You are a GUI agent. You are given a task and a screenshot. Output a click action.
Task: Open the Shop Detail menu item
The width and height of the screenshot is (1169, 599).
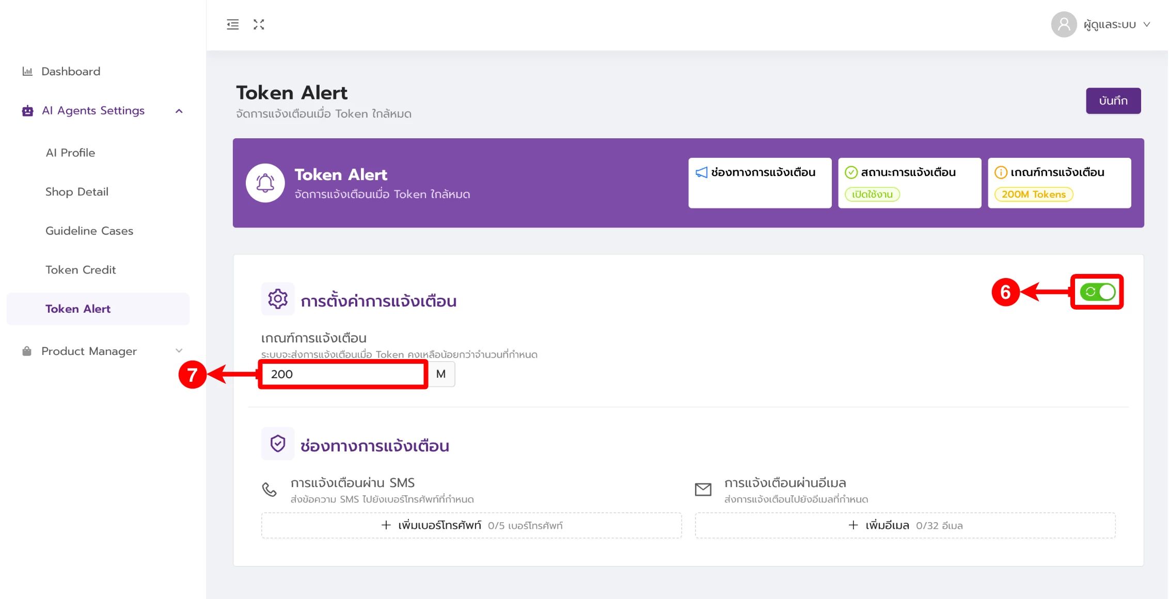[x=77, y=192]
